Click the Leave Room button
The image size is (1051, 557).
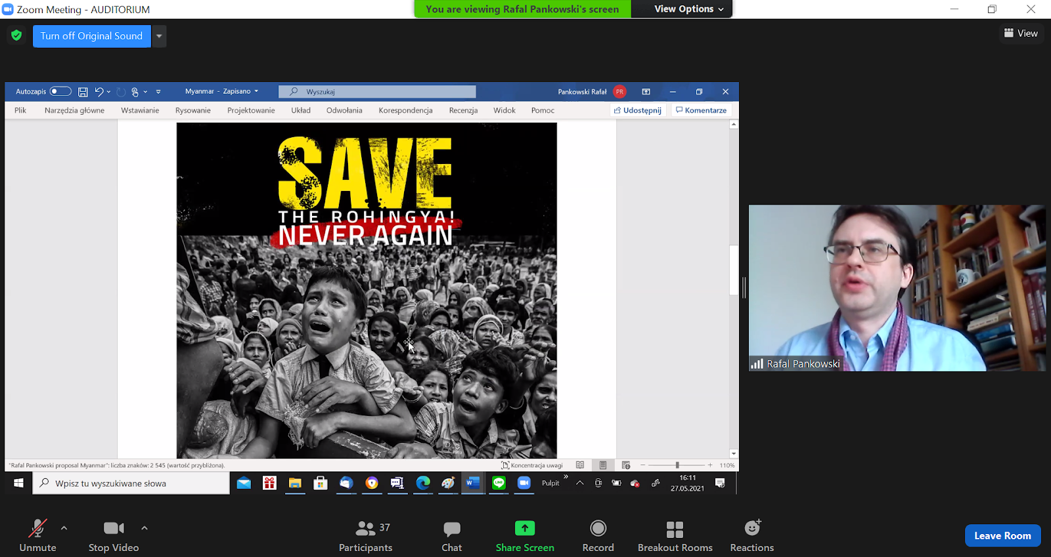[1002, 535]
